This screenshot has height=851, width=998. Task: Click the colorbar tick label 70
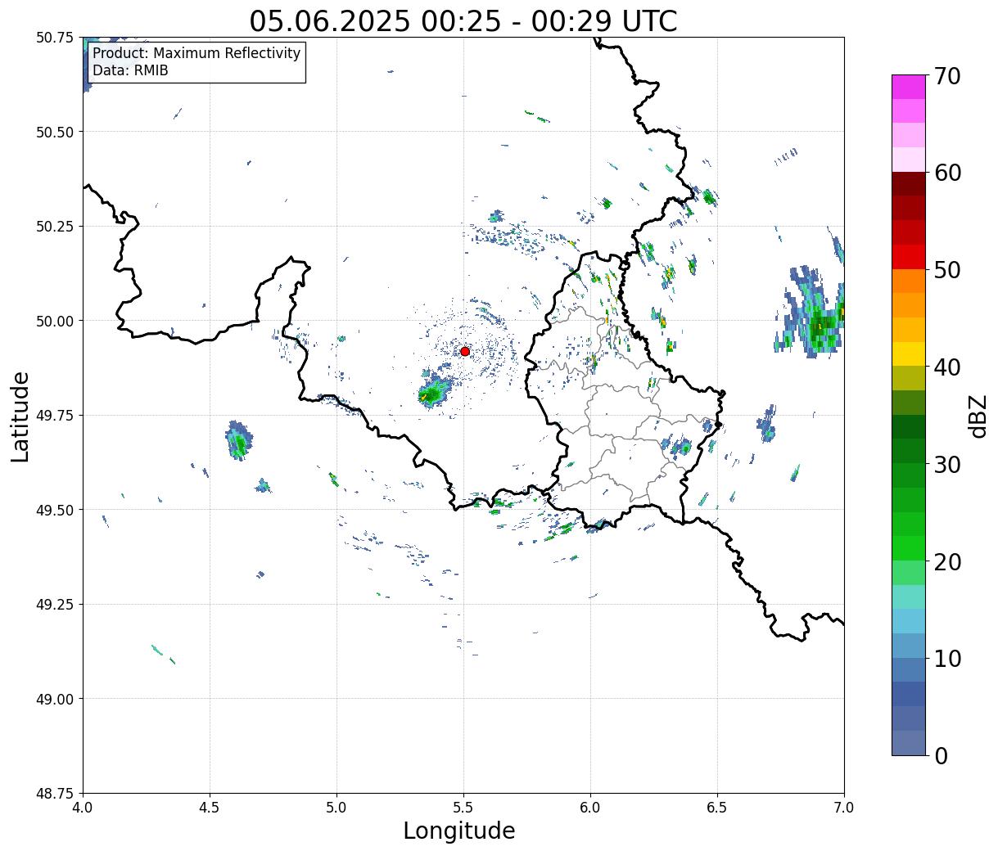coord(947,76)
